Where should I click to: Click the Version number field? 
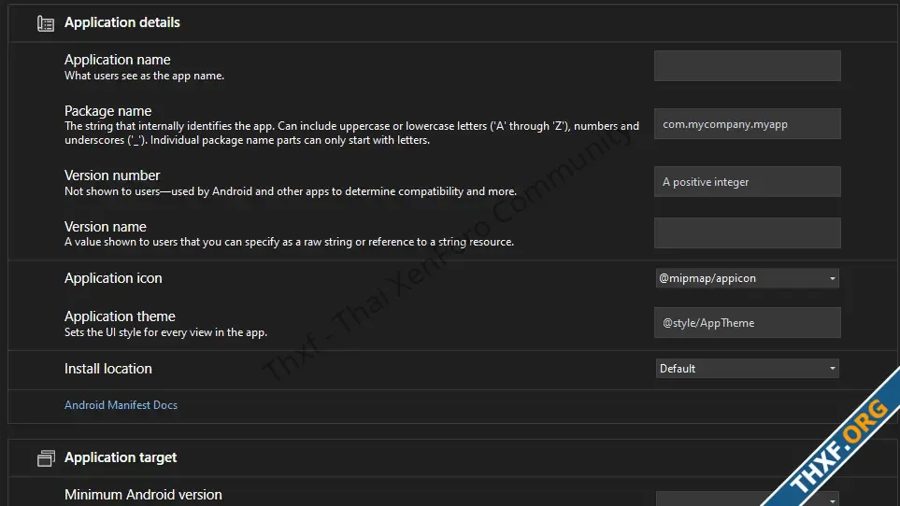(748, 182)
